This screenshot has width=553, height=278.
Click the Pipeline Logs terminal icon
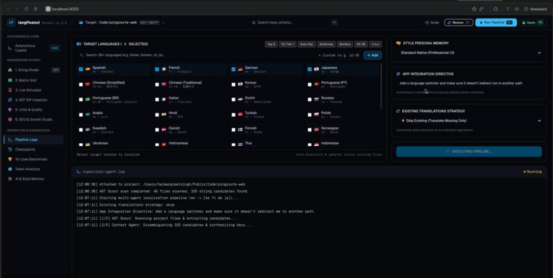coord(10,140)
